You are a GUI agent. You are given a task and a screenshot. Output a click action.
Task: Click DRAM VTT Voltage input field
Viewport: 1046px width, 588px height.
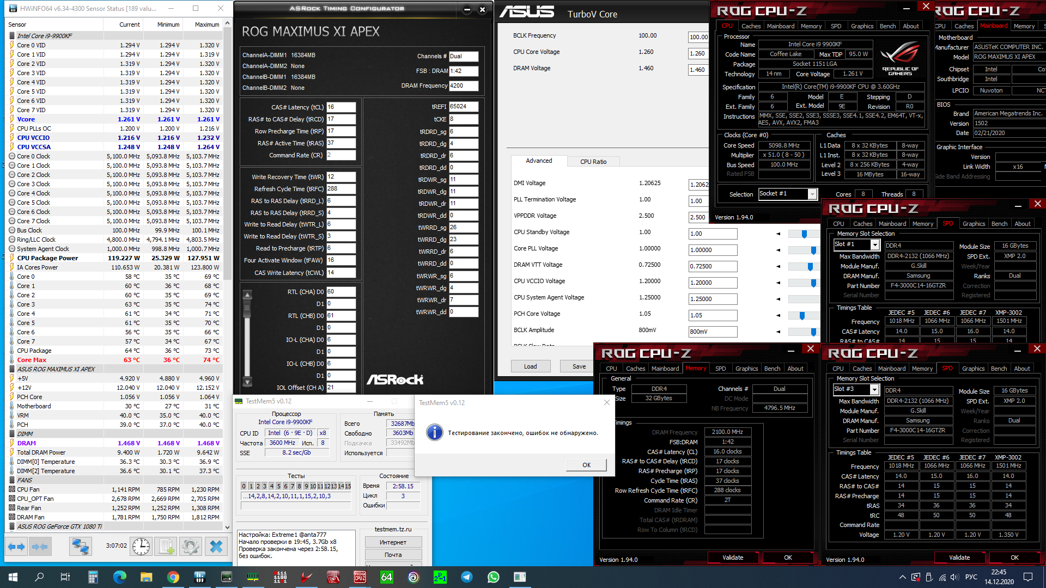click(x=713, y=266)
